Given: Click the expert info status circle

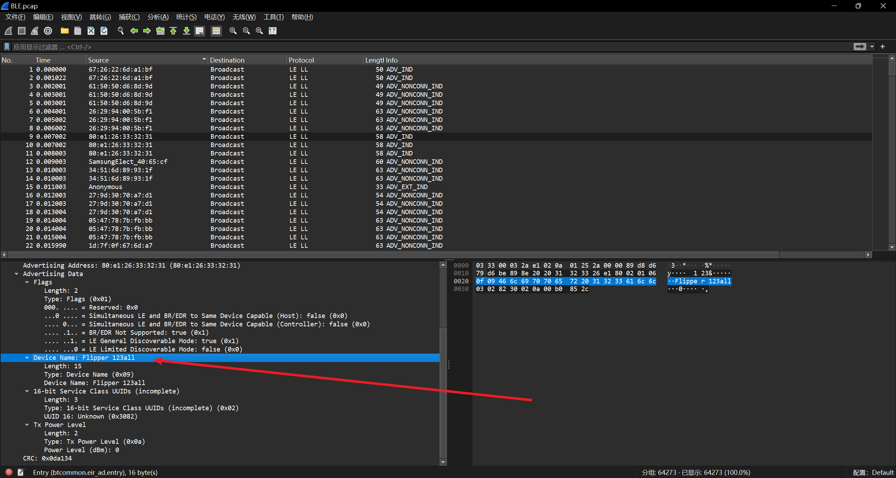Looking at the screenshot, I should click(9, 472).
